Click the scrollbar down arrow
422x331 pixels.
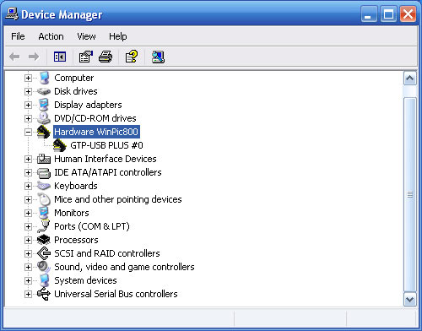click(409, 300)
